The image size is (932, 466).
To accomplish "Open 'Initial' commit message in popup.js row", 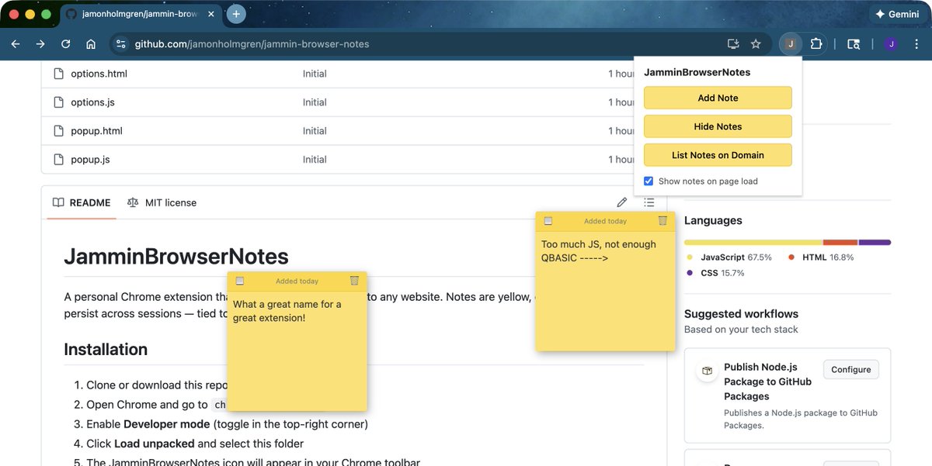I will point(315,160).
